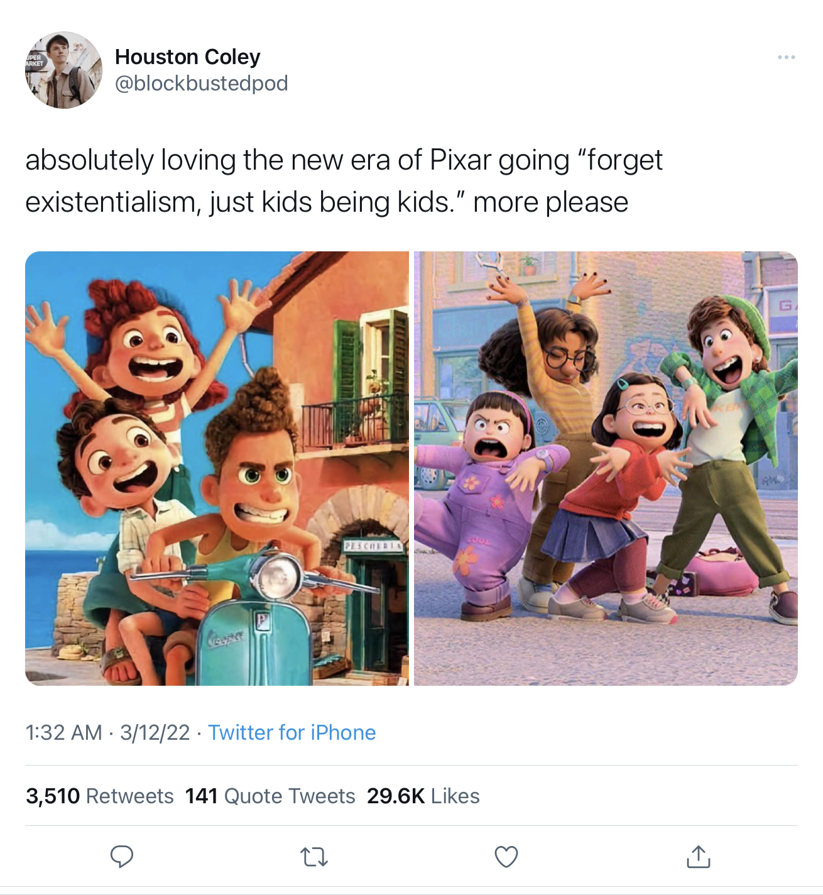Viewport: 823px width, 895px height.
Task: Open the three-dot more options menu
Action: (x=786, y=57)
